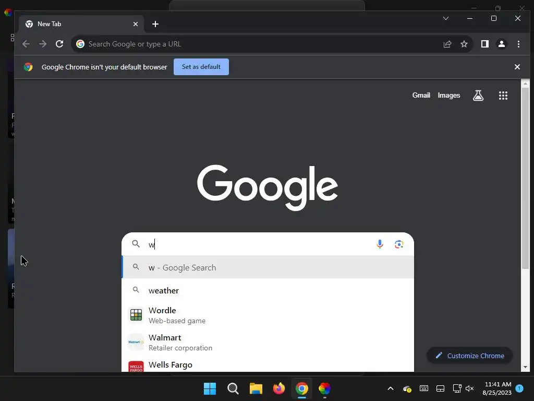Reload the current page
Image resolution: width=534 pixels, height=401 pixels.
tap(59, 44)
